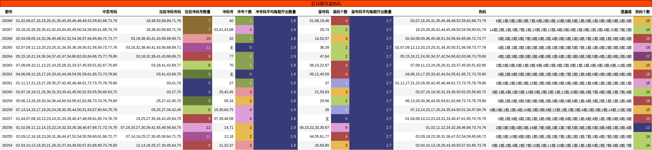This screenshot has height=150, width=652.
Task: Click the 冷号个数 column header
Action: click(244, 12)
